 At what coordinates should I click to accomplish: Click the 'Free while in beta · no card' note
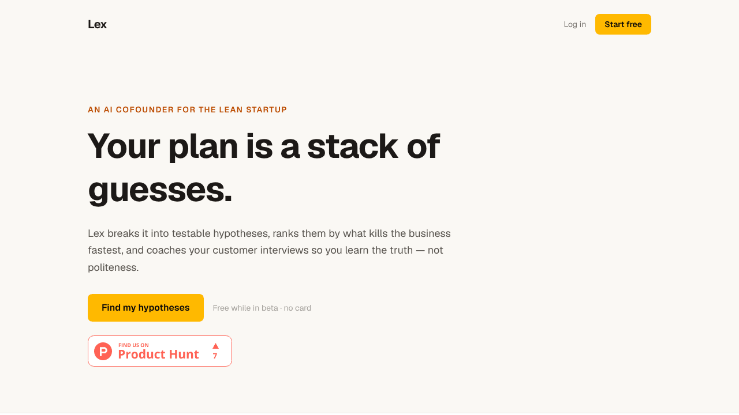(x=262, y=308)
